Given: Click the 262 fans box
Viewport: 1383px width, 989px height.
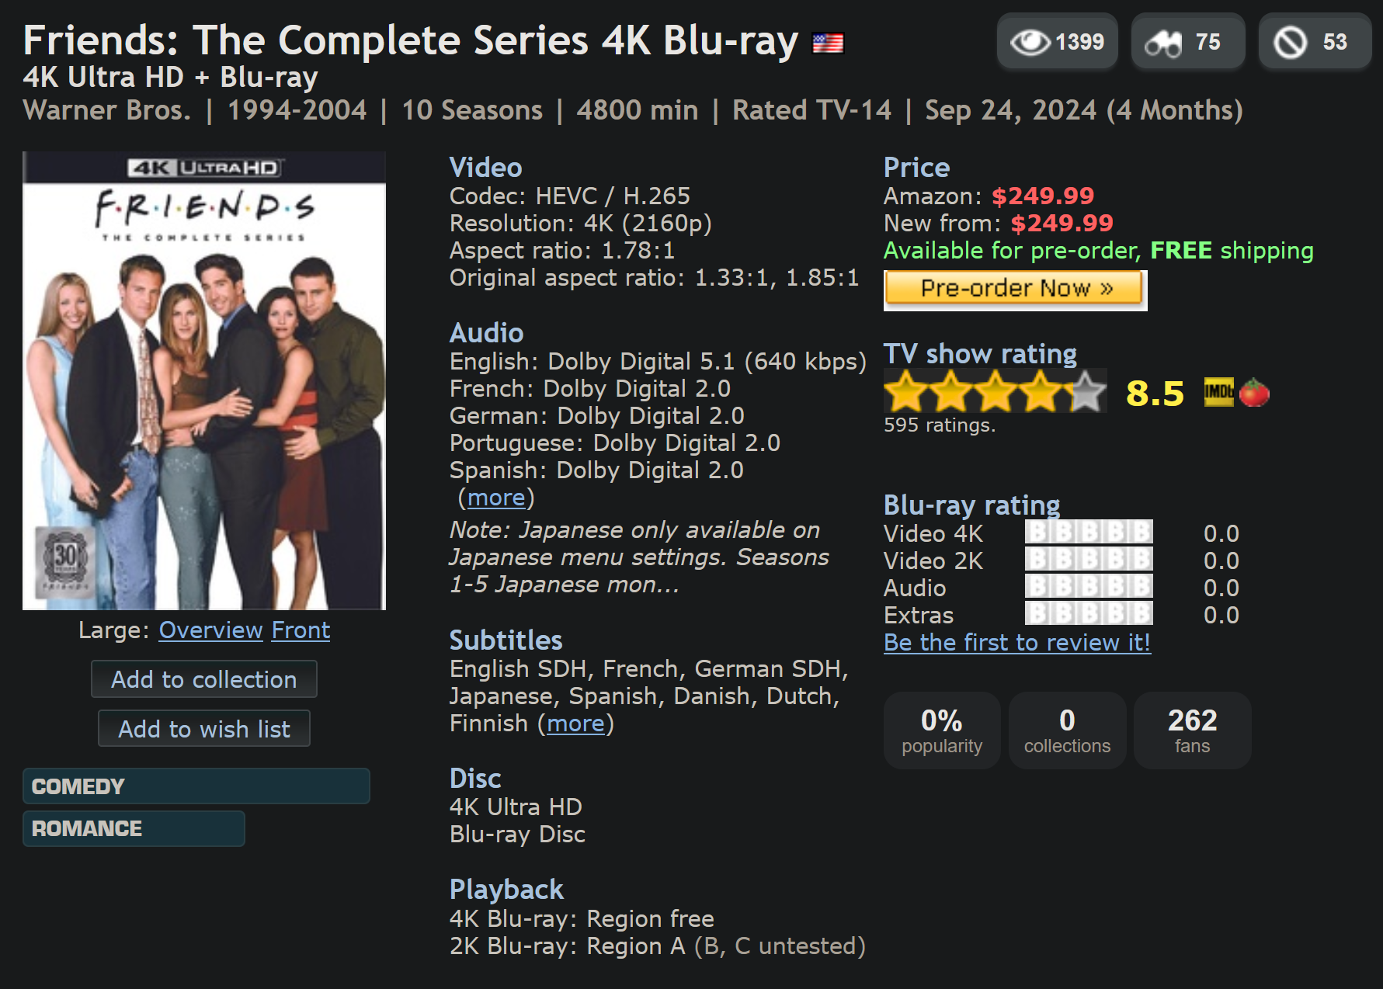Looking at the screenshot, I should click(x=1192, y=730).
